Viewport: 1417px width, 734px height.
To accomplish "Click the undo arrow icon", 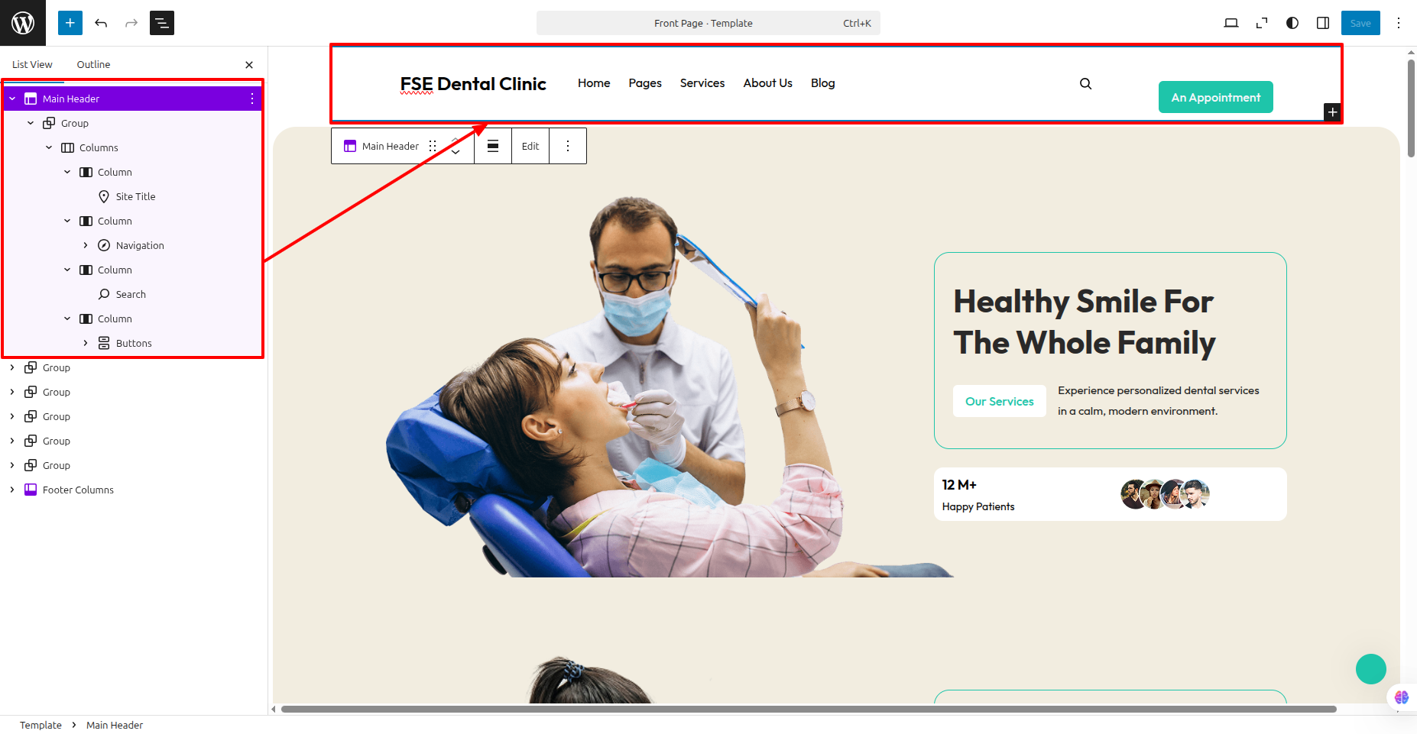I will (x=101, y=23).
